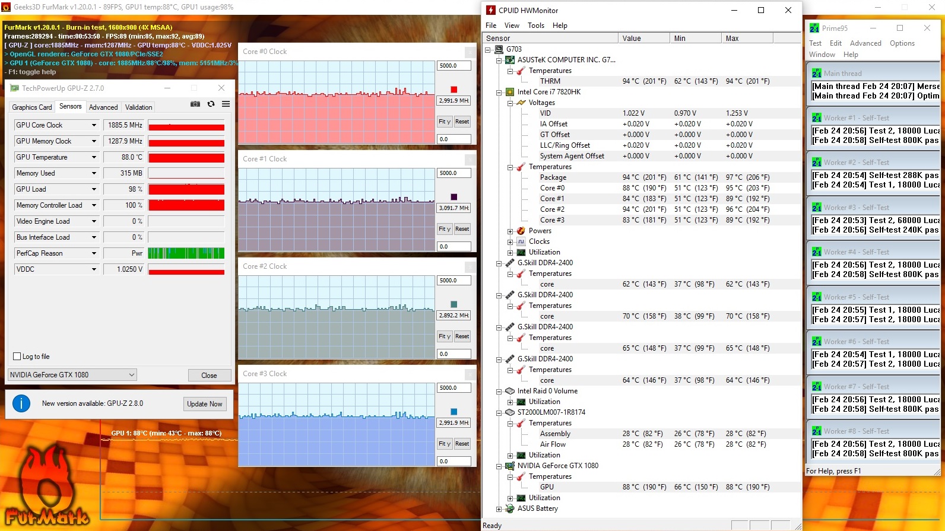Click the Sensor column header in HWMonitor
The height and width of the screenshot is (531, 945).
(550, 39)
